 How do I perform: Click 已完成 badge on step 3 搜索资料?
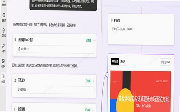coord(88,110)
